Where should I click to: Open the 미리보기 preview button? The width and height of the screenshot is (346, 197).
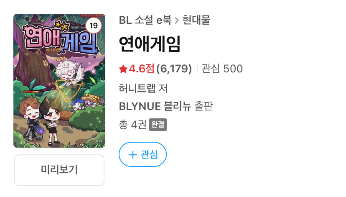click(x=59, y=170)
